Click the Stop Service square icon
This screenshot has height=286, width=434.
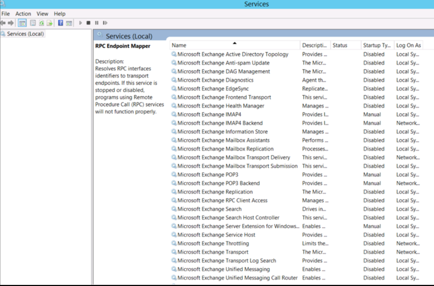click(88, 23)
